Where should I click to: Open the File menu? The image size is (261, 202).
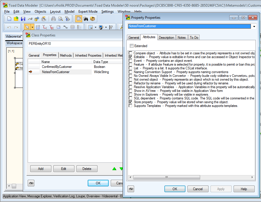[7, 12]
